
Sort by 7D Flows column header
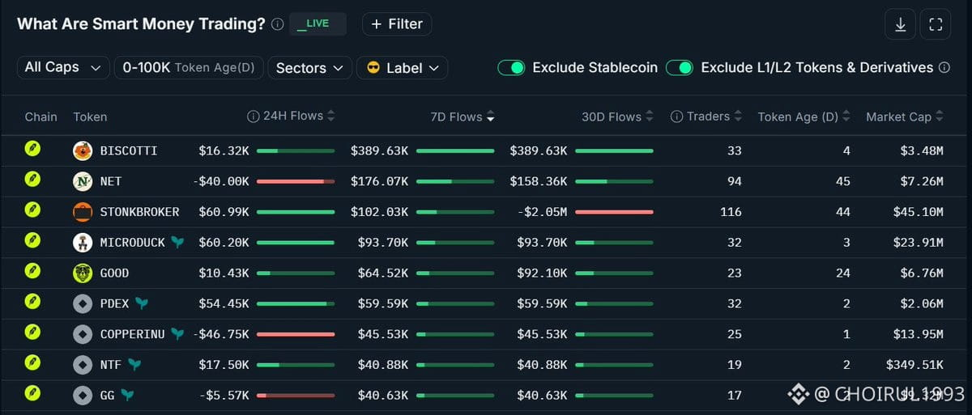[x=462, y=117]
